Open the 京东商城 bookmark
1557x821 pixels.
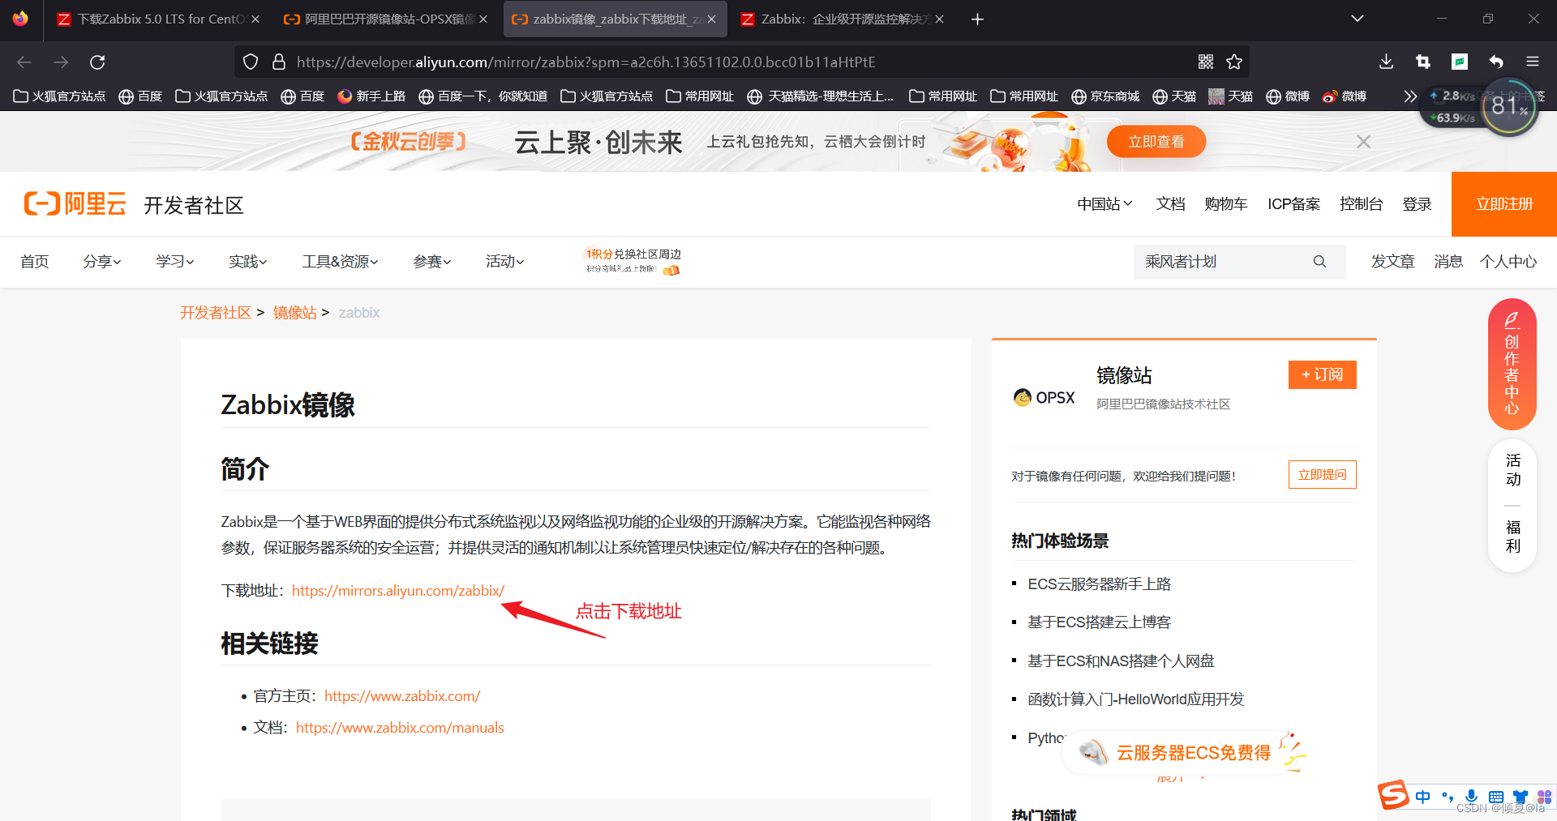(x=1105, y=96)
